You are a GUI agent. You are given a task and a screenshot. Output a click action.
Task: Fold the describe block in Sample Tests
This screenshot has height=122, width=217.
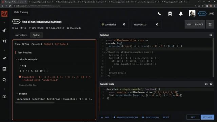click(105, 89)
